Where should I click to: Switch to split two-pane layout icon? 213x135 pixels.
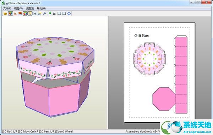click(x=59, y=13)
